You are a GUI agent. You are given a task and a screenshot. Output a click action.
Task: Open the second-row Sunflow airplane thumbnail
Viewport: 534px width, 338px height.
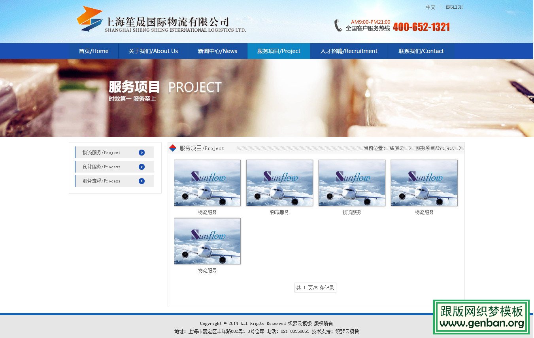coord(207,241)
